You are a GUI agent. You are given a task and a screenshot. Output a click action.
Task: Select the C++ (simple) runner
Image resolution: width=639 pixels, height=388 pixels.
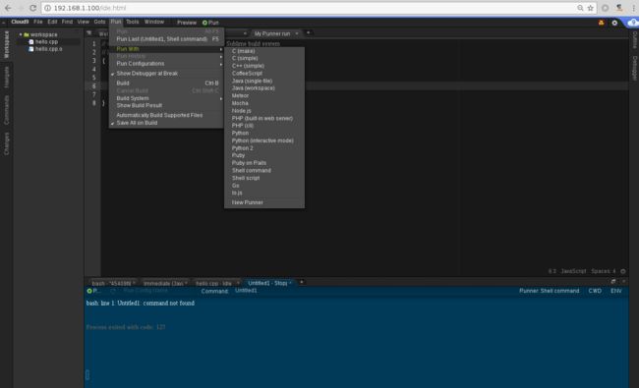pos(264,66)
